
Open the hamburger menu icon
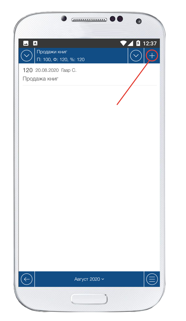point(152,279)
